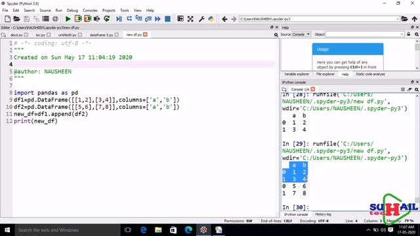Switch to the File explorer tab
The width and height of the screenshot is (420, 236).
(x=325, y=74)
